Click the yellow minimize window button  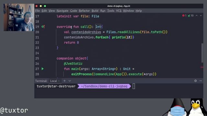click(41, 6)
